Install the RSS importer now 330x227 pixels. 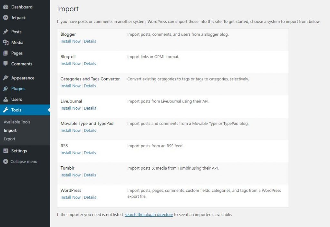tap(71, 153)
